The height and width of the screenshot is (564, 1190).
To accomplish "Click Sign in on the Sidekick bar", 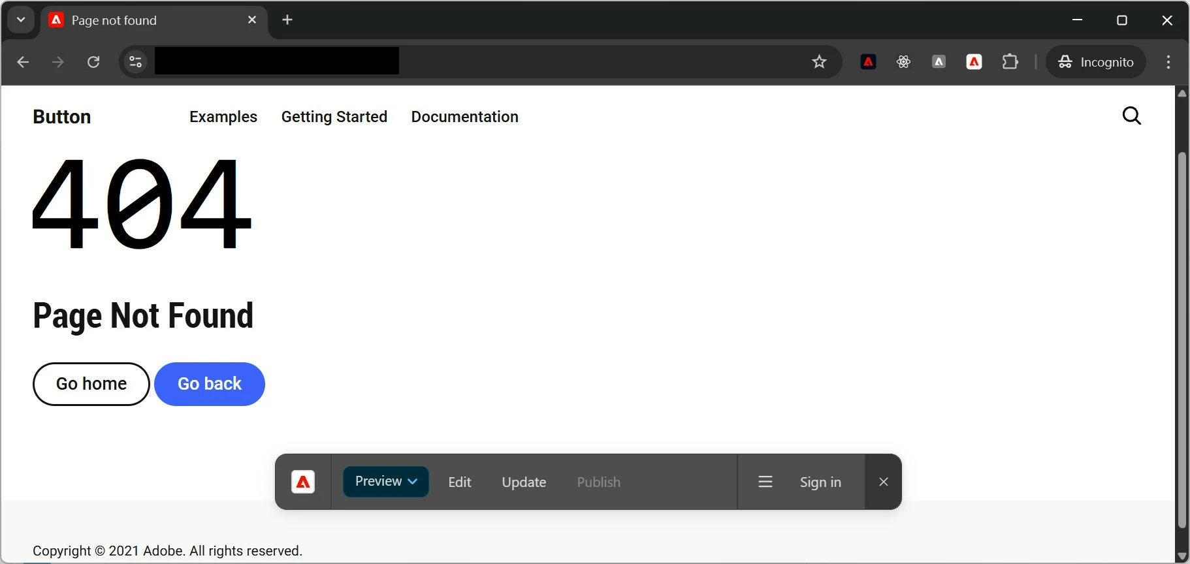I will pyautogui.click(x=820, y=482).
